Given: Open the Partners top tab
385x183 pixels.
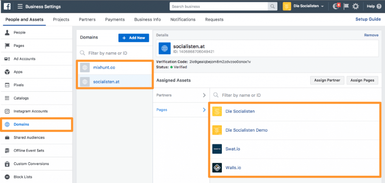Looking at the screenshot, I should tap(87, 19).
